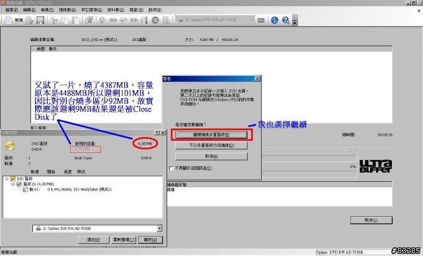423x256 pixels.
Task: Click the 4387 MB size value in the header
Action: point(207,40)
